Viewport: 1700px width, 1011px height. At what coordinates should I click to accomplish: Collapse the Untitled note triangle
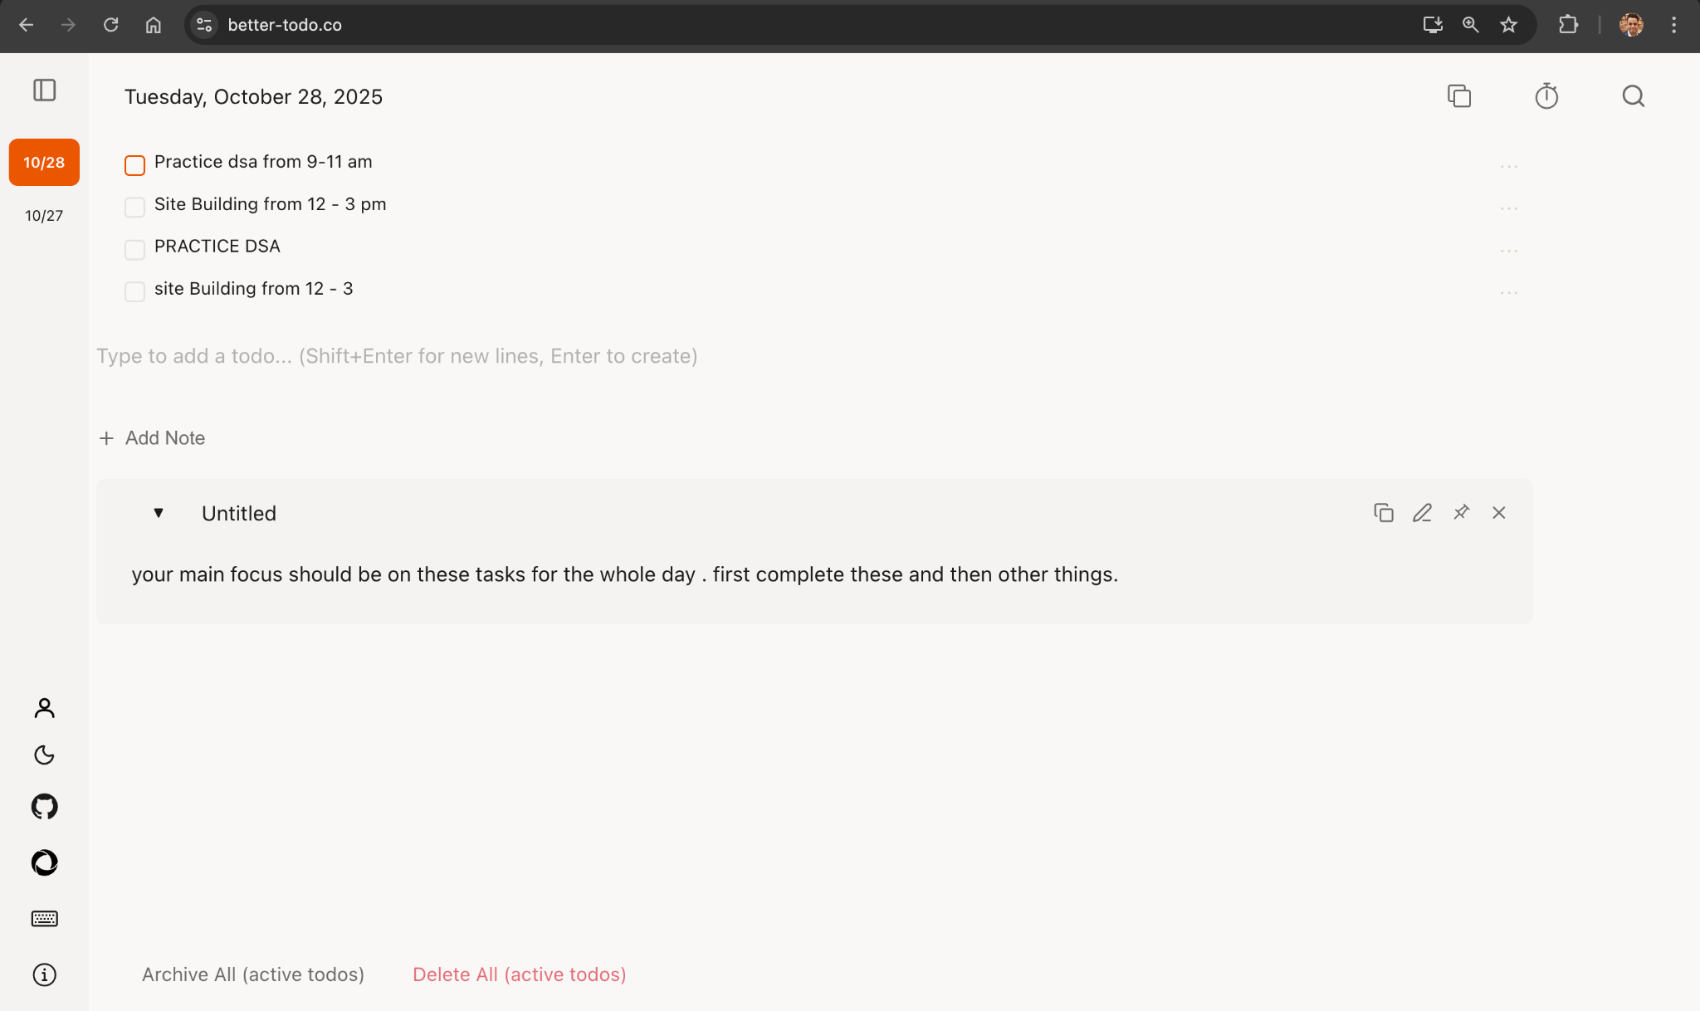pyautogui.click(x=159, y=513)
